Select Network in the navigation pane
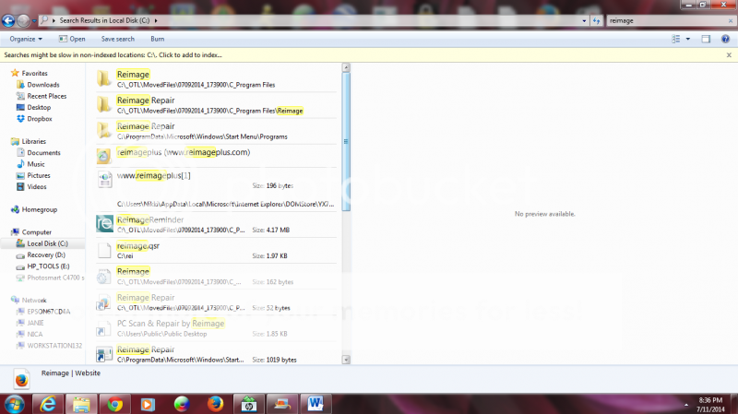Image resolution: width=738 pixels, height=414 pixels. pos(34,300)
